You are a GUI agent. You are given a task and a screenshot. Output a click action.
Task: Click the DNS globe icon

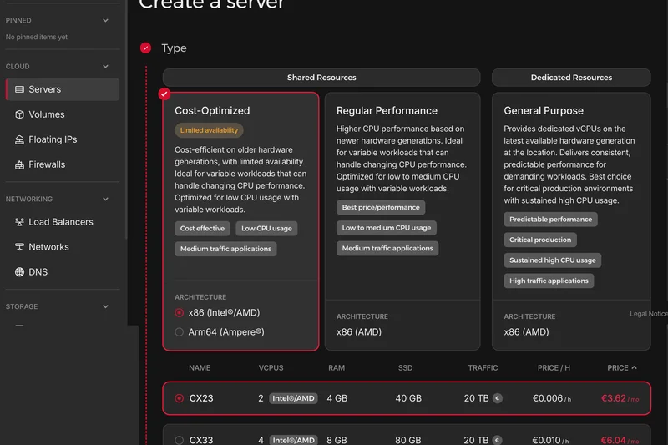(20, 272)
